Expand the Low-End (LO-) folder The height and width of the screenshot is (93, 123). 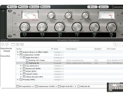[21, 66]
